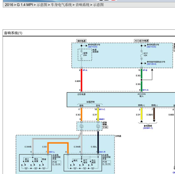The width and height of the screenshot is (175, 174).
Task: Click the 向下搜索 switch symbol
Action: coord(82,164)
